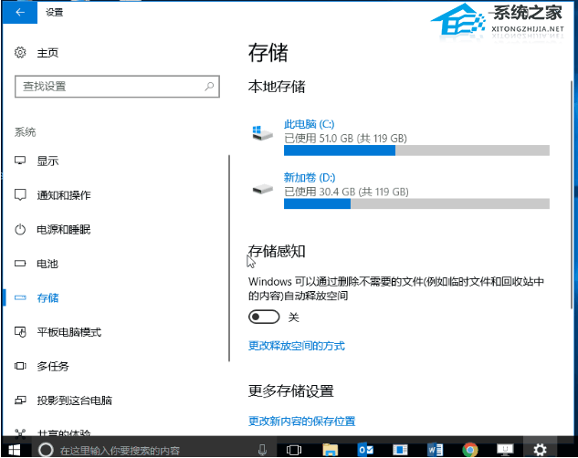The width and height of the screenshot is (578, 458).
Task: Go back using the Settings back arrow
Action: pos(20,12)
